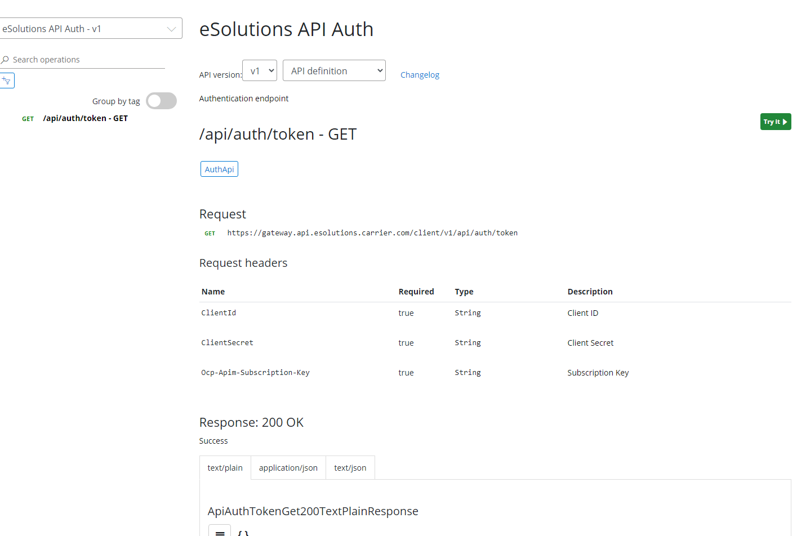Image resolution: width=797 pixels, height=536 pixels.
Task: Switch to the application/json tab
Action: coord(288,468)
